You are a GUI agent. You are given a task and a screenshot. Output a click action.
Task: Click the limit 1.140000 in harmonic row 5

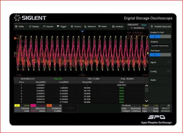tap(64, 97)
